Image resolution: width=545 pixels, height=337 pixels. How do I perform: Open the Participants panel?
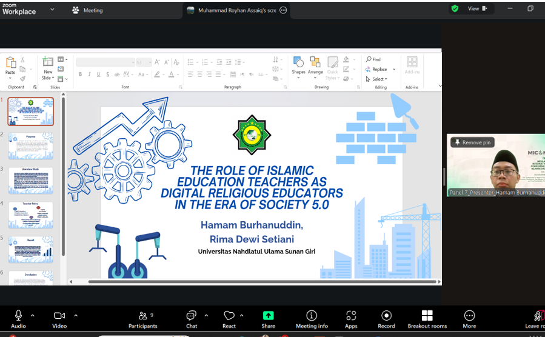142,316
